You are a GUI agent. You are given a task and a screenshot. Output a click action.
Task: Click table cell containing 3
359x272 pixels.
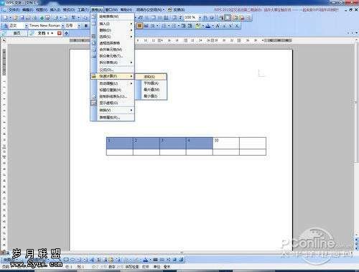(x=173, y=143)
